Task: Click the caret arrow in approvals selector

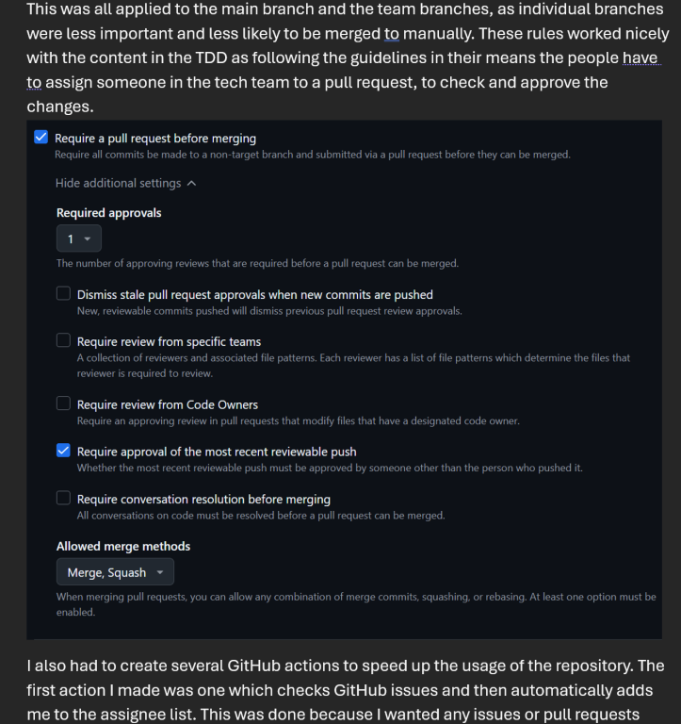Action: 88,239
